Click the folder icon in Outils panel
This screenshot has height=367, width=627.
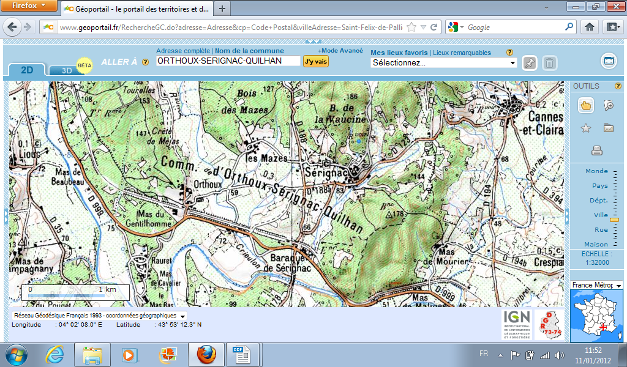point(609,128)
